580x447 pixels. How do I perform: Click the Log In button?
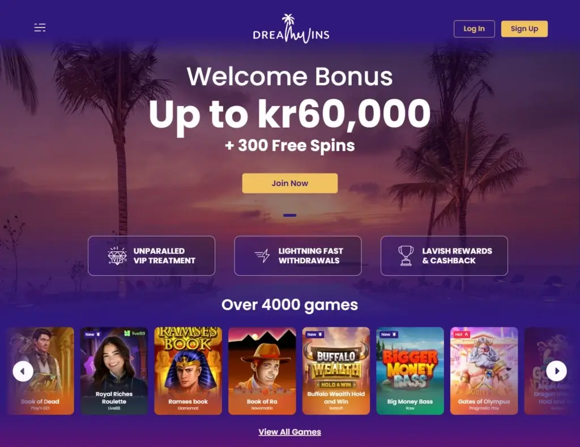[x=474, y=29]
